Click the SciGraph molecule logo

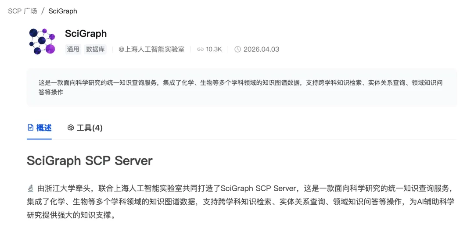click(42, 41)
